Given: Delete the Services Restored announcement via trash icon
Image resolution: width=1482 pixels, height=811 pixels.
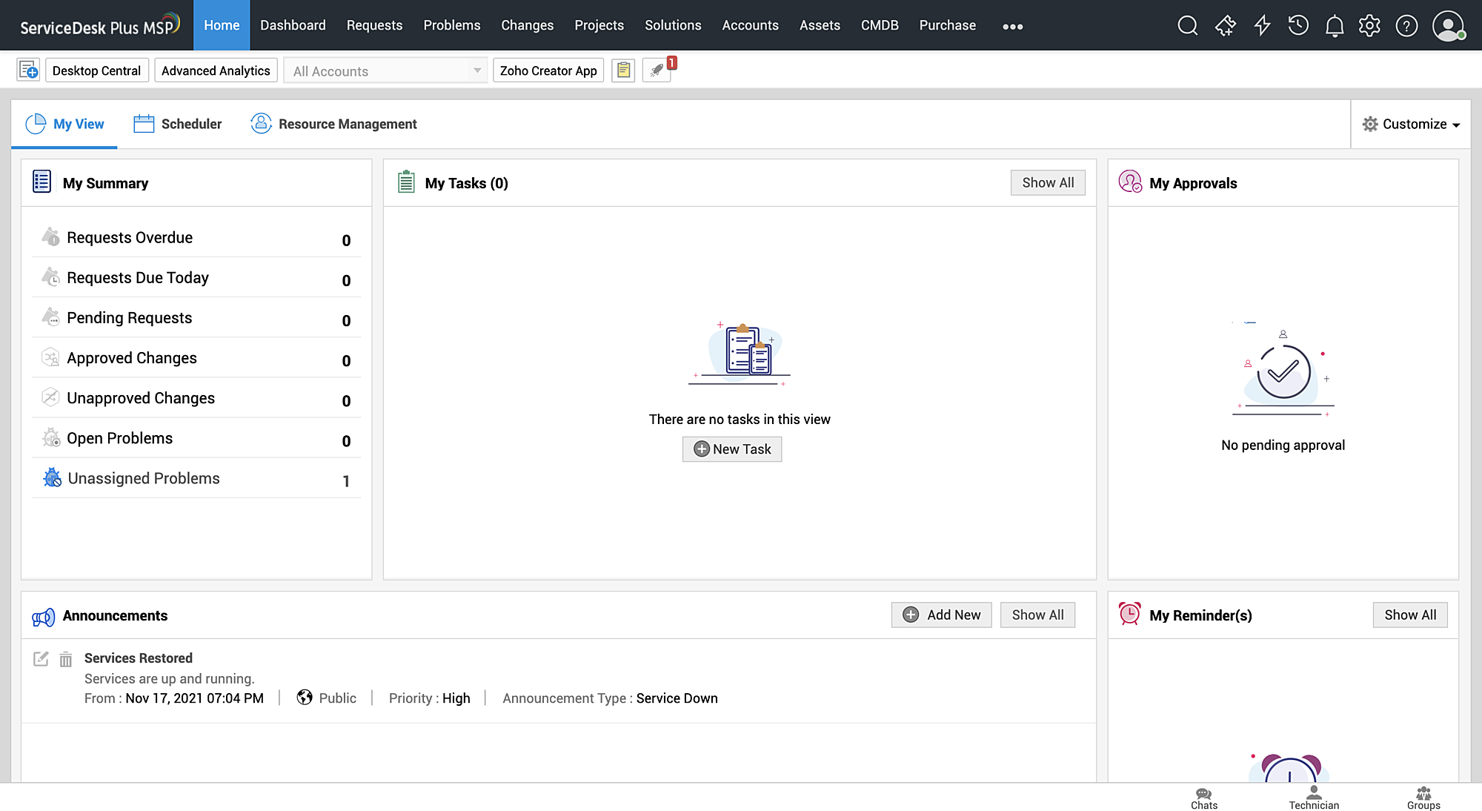Looking at the screenshot, I should coord(66,659).
